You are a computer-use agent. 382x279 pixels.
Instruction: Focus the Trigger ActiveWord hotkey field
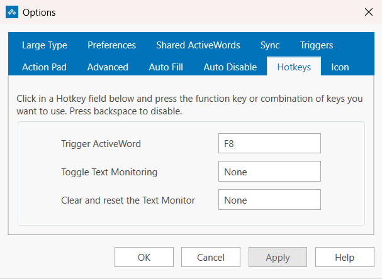(x=269, y=143)
